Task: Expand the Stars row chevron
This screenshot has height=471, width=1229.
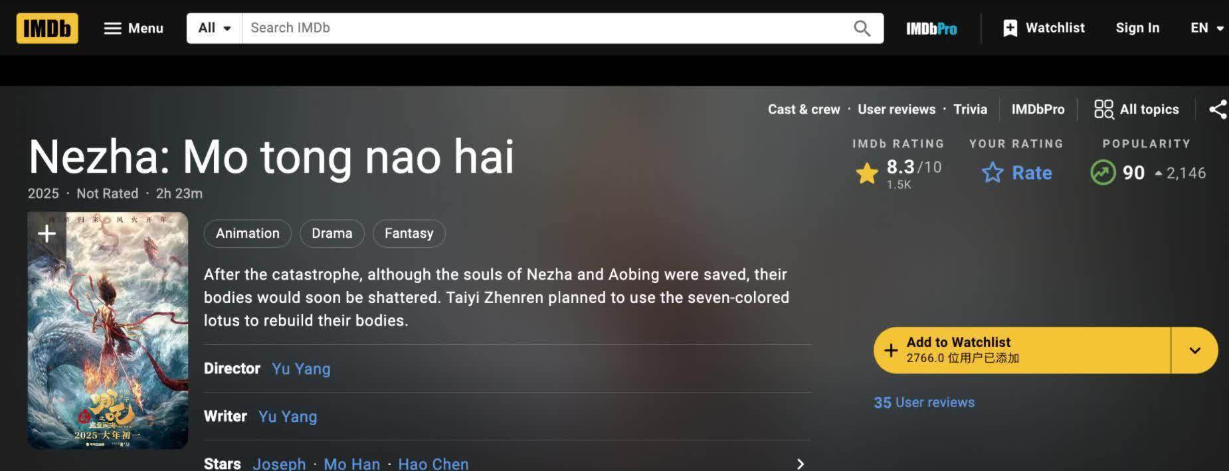Action: click(801, 464)
